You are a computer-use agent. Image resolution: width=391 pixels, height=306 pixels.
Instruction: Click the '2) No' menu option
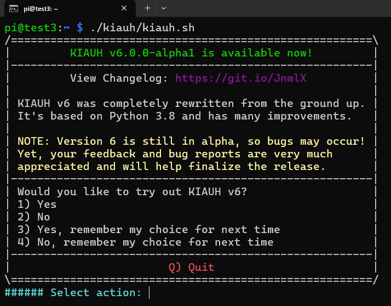click(34, 217)
